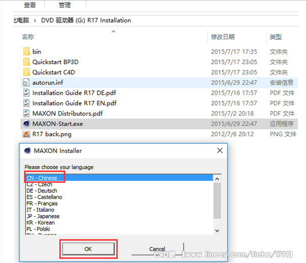The width and height of the screenshot is (306, 263).
Task: Click the bin folder icon
Action: click(26, 52)
